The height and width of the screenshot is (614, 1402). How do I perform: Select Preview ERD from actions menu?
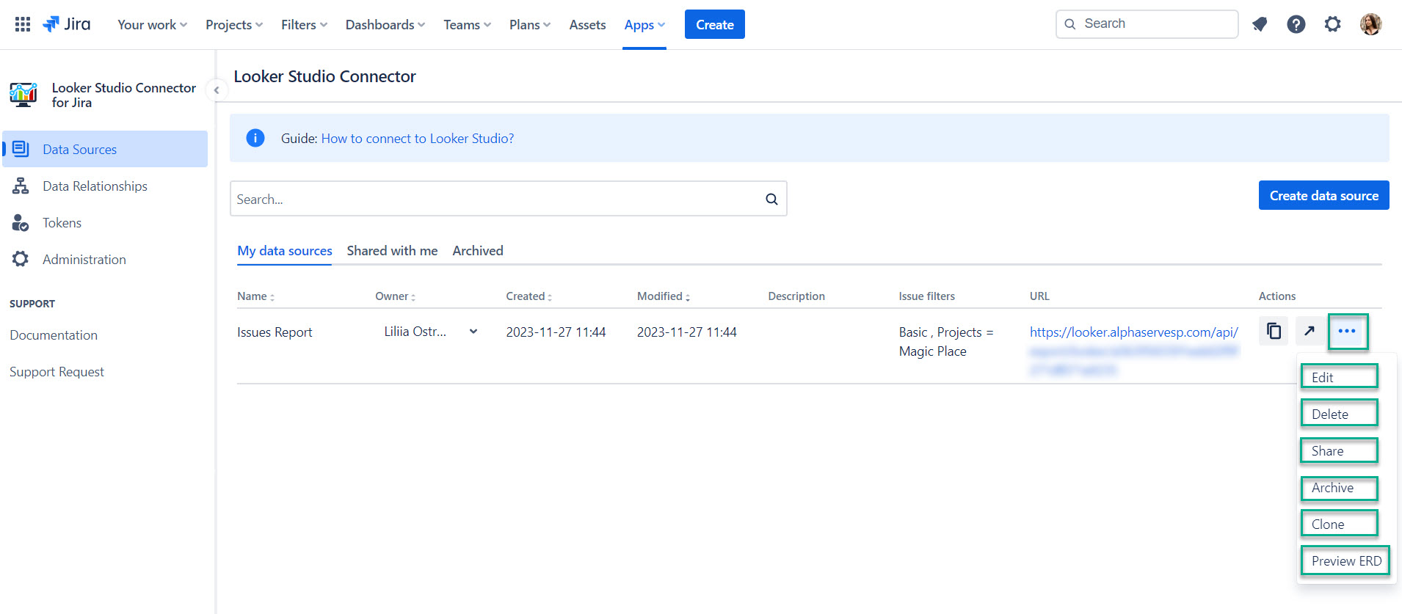[1345, 561]
